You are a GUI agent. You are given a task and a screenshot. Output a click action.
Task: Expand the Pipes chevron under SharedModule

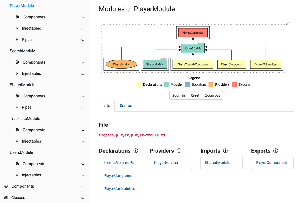click(x=83, y=108)
